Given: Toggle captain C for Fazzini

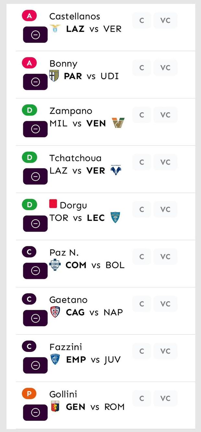Looking at the screenshot, I should point(142,351).
